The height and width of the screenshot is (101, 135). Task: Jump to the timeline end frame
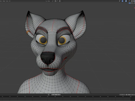[x=60, y=95]
